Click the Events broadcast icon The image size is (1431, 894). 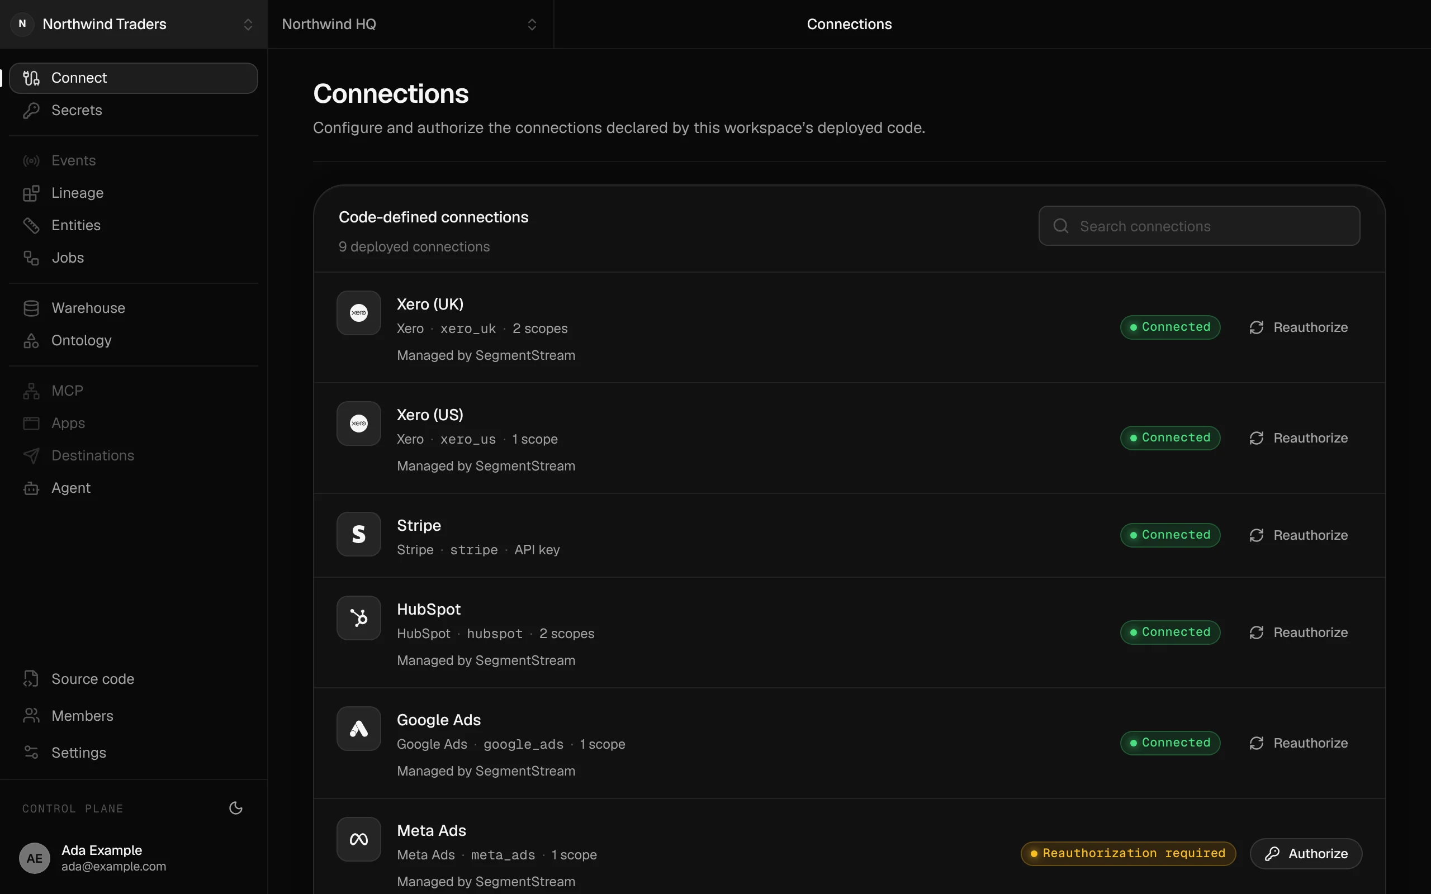pos(31,161)
